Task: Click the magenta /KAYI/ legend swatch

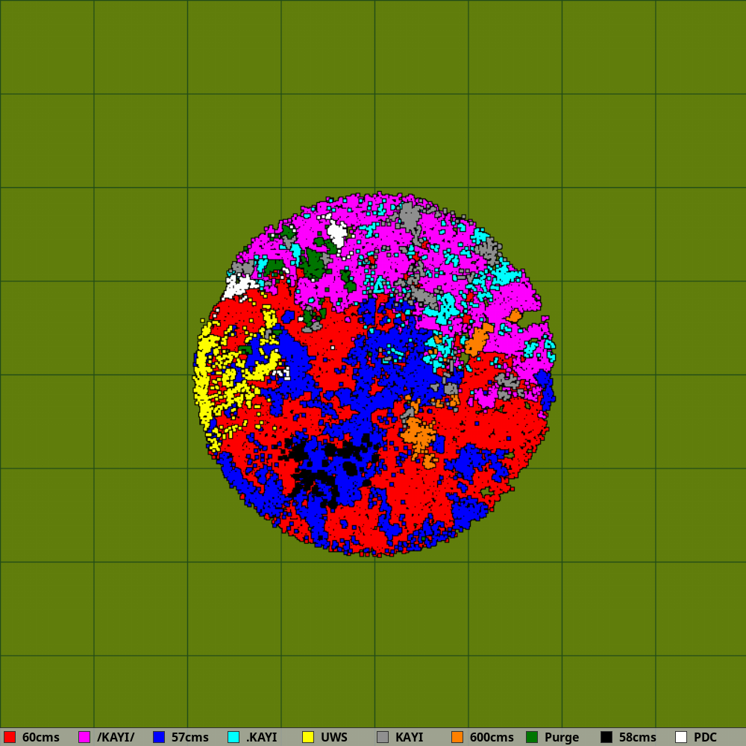Action: point(84,737)
